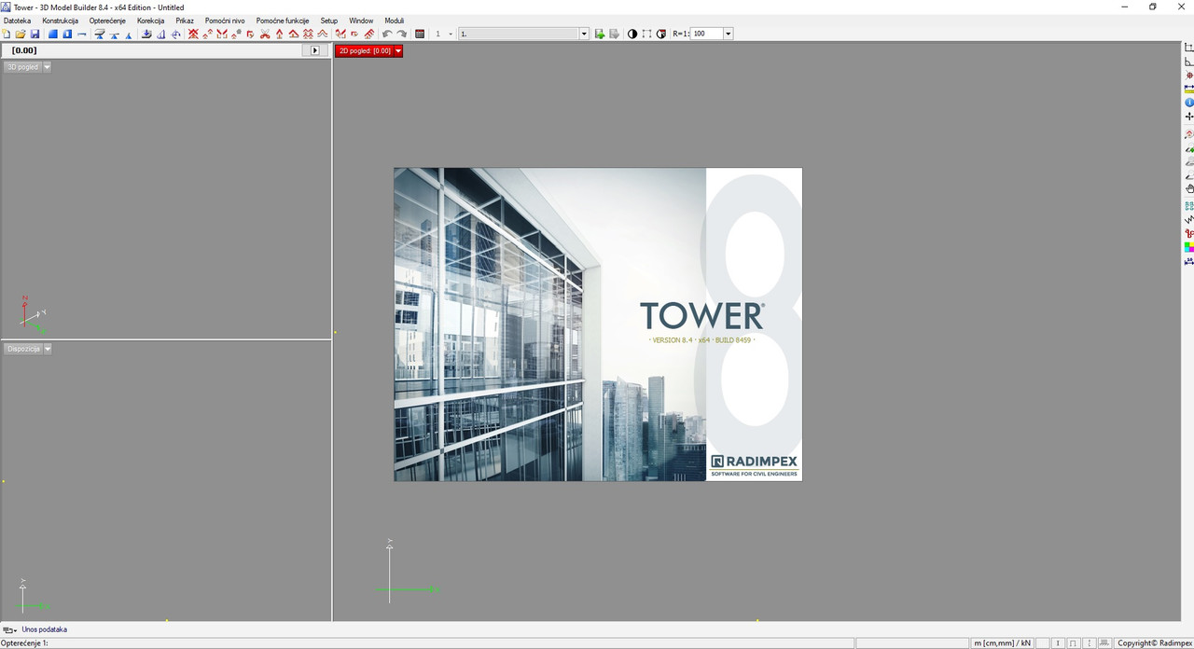Save the model with the floppy disk icon
The image size is (1194, 649).
(35, 34)
